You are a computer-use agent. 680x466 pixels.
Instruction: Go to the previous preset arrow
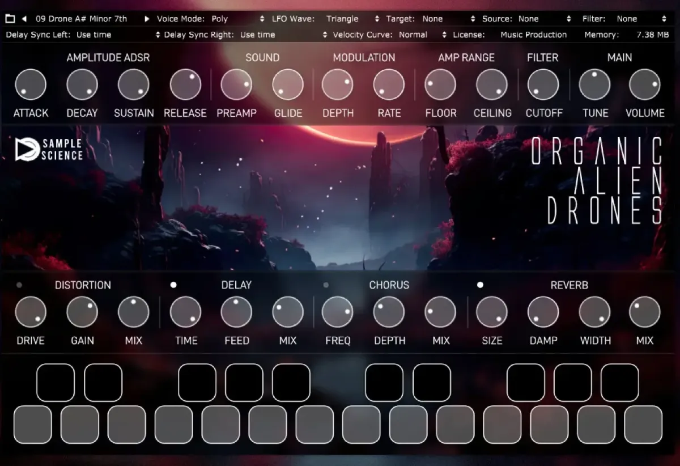tap(24, 19)
